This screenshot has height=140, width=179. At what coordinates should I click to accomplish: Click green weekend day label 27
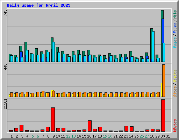click(x=147, y=136)
